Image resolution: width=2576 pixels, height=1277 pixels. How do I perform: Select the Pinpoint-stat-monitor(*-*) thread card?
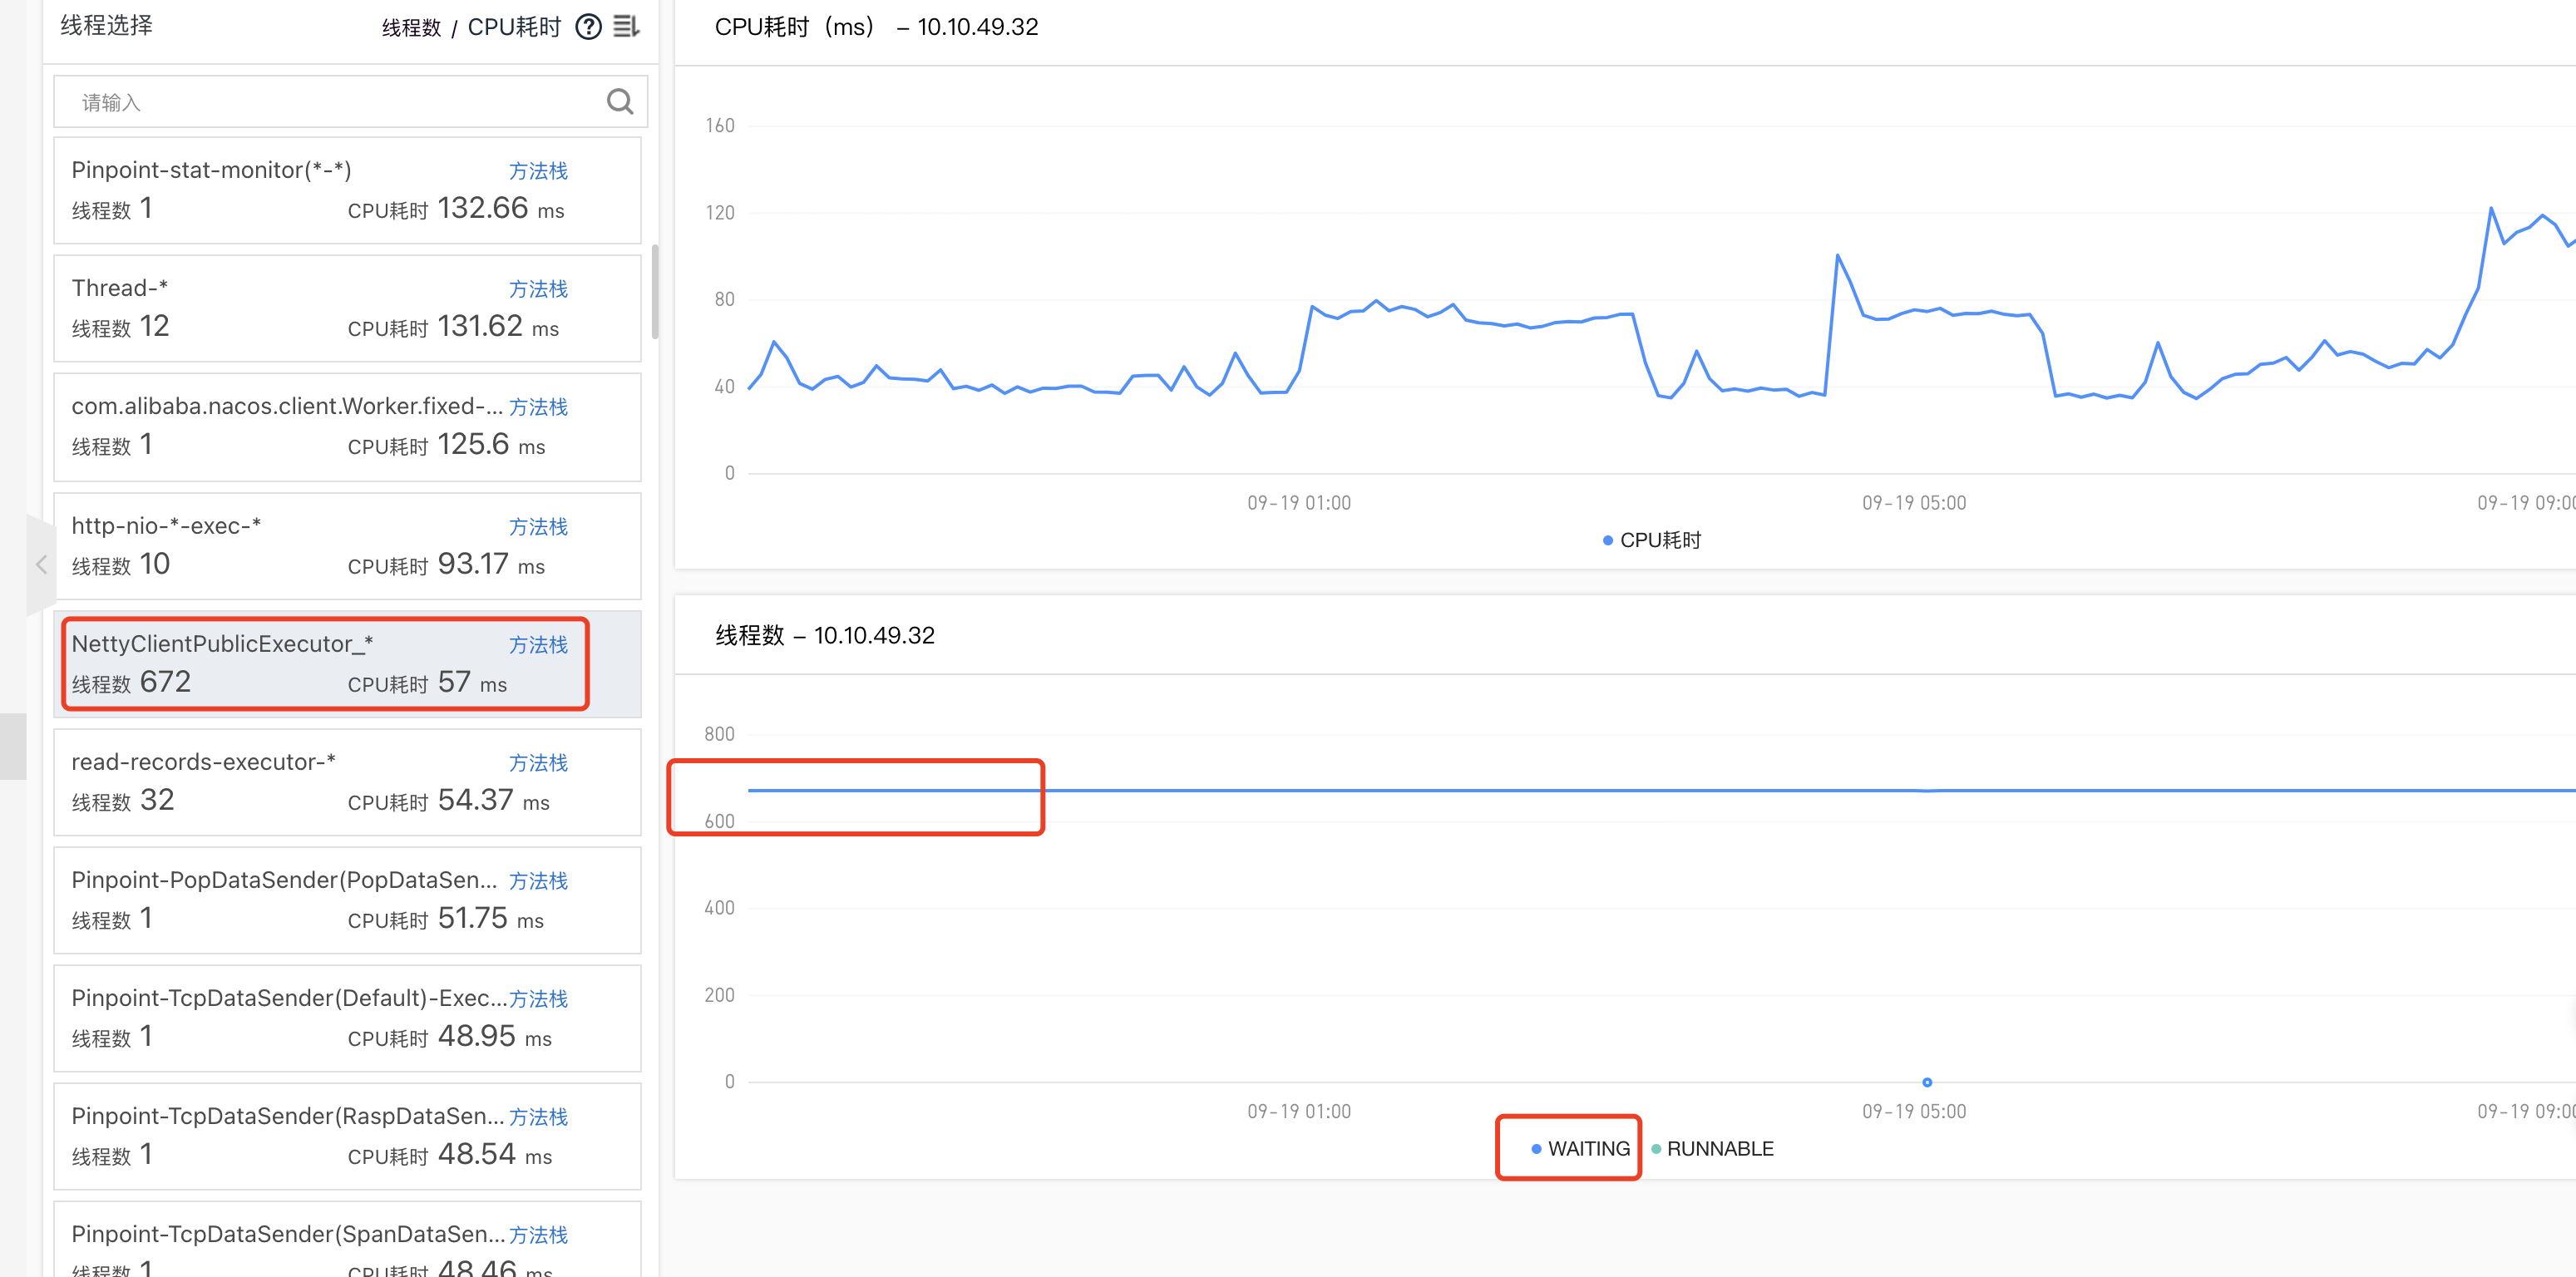(x=347, y=190)
